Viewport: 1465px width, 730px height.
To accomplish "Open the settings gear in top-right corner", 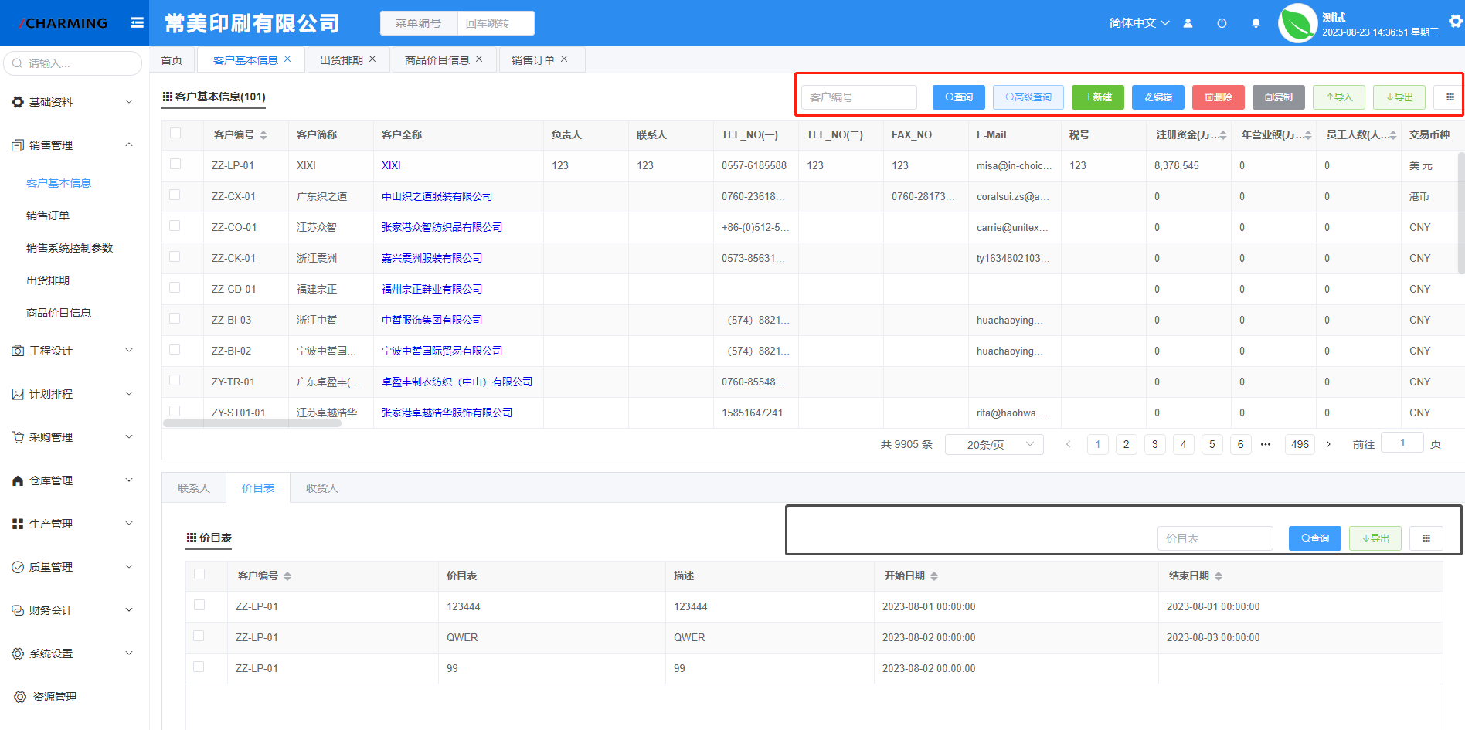I will (1456, 22).
